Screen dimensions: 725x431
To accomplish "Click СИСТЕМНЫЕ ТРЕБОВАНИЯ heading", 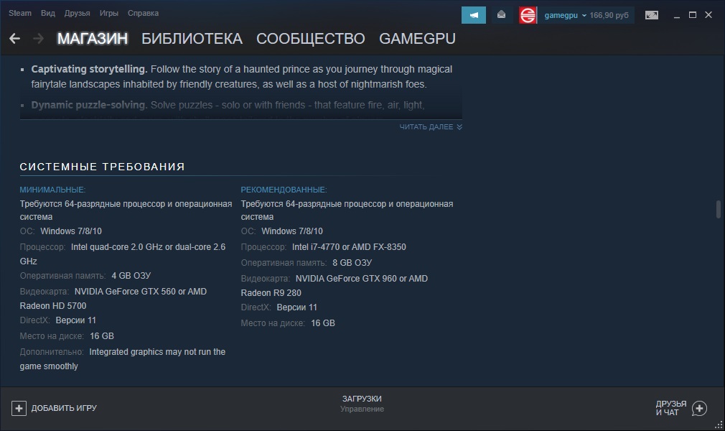I will coord(102,167).
